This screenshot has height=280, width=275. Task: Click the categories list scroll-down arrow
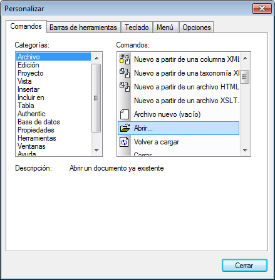coord(96,150)
